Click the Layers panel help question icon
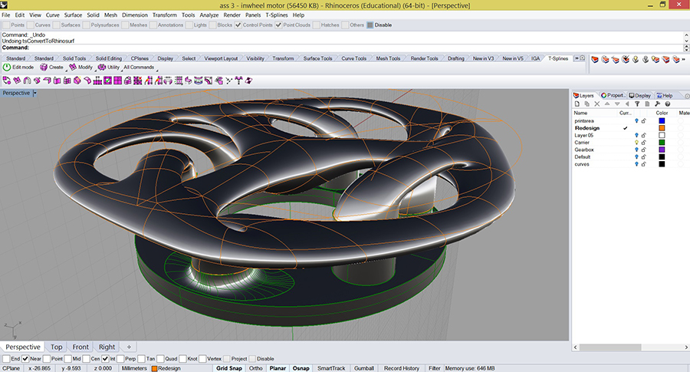This screenshot has width=690, height=372. point(667,104)
